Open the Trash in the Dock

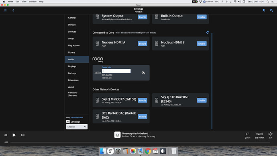(x=174, y=151)
